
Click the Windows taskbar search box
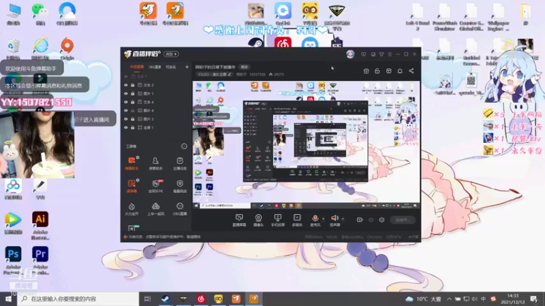78,299
